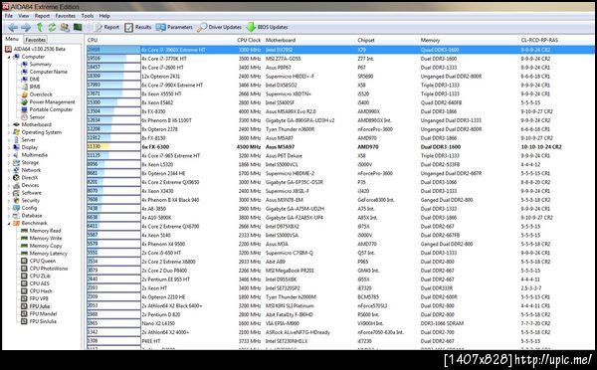Open the Report menu in the menu bar
The image size is (597, 370).
click(x=42, y=16)
